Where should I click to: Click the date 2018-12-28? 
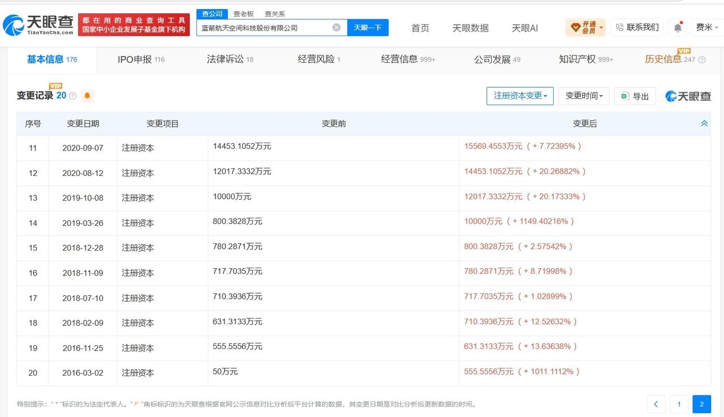click(83, 248)
